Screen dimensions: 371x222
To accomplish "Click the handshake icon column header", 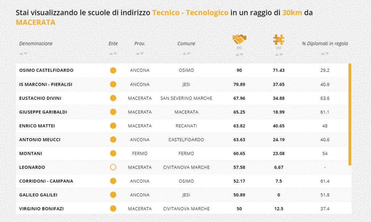I will 239,39.
